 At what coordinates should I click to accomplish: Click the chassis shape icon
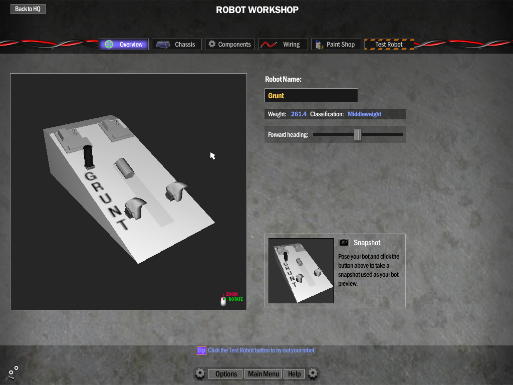[163, 45]
